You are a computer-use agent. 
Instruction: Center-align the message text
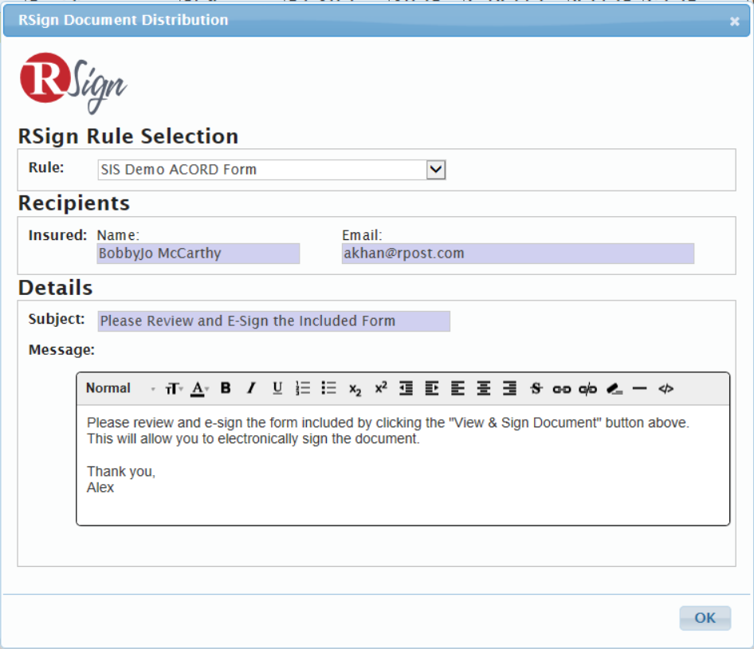[484, 387]
